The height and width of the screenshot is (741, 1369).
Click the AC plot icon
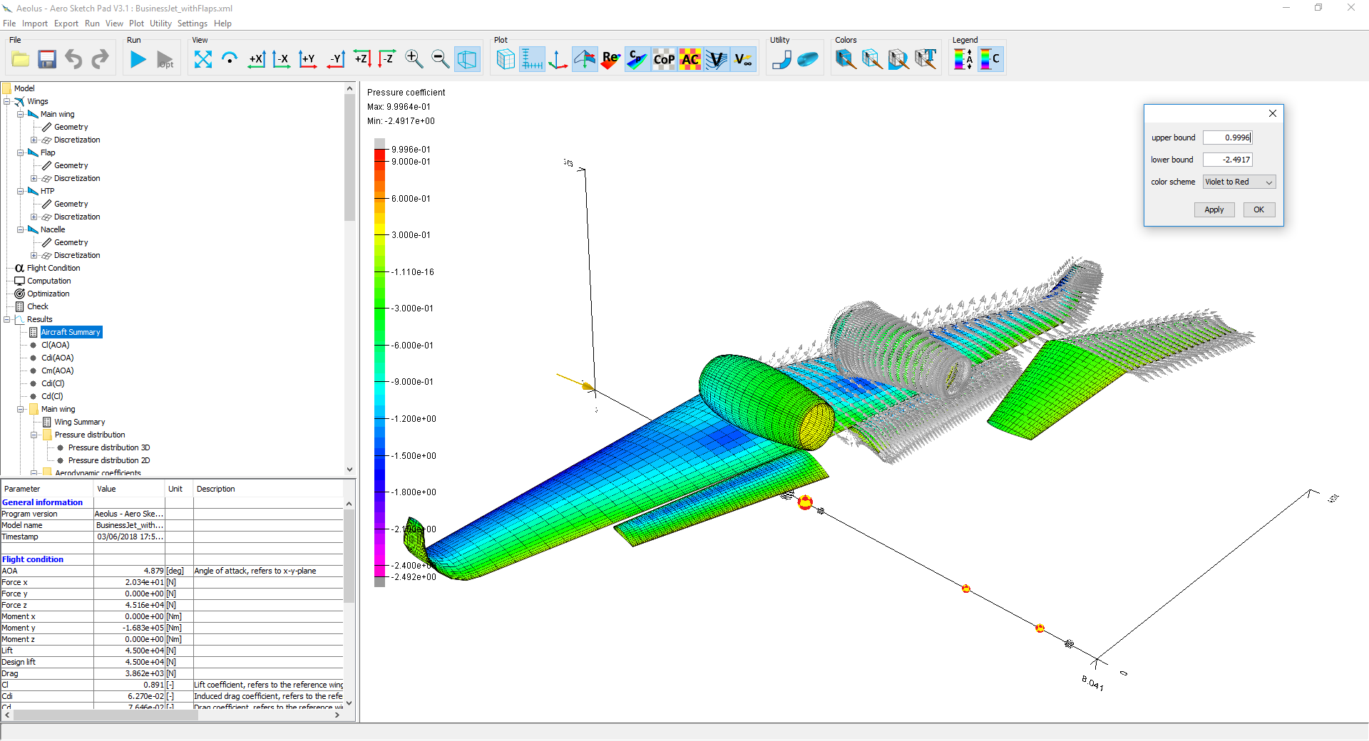click(689, 59)
